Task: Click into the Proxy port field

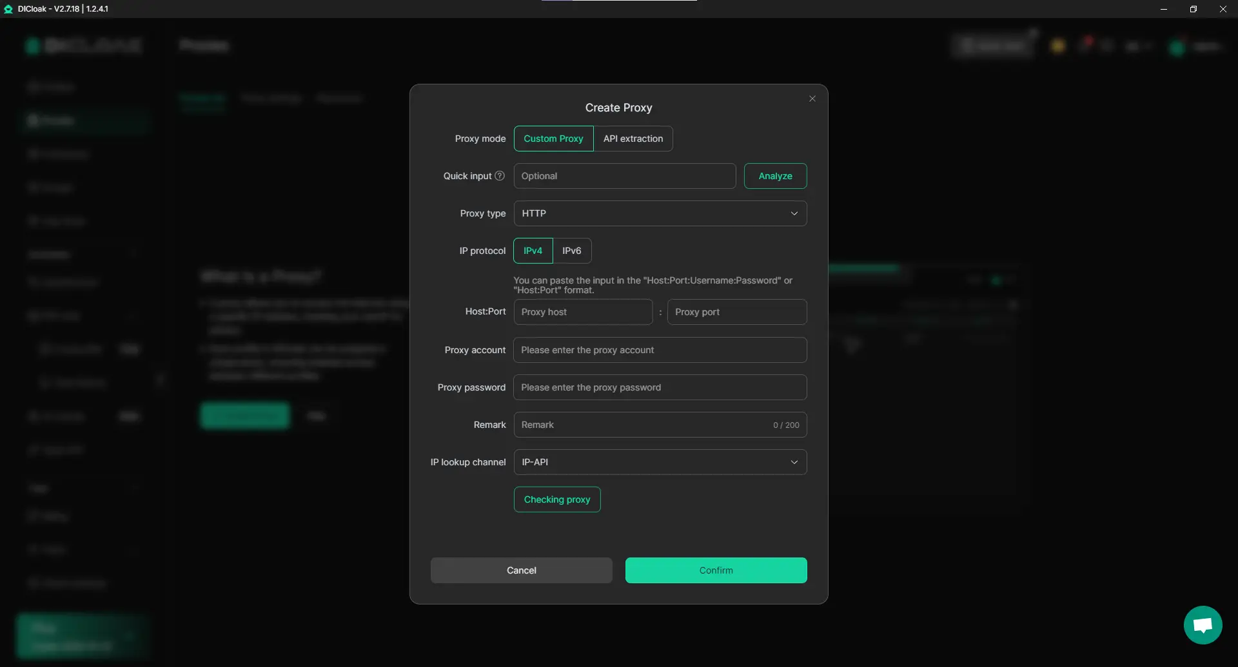Action: pos(736,312)
